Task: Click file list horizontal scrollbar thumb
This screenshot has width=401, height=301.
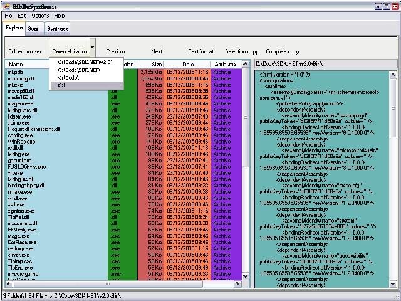Action: click(x=108, y=284)
